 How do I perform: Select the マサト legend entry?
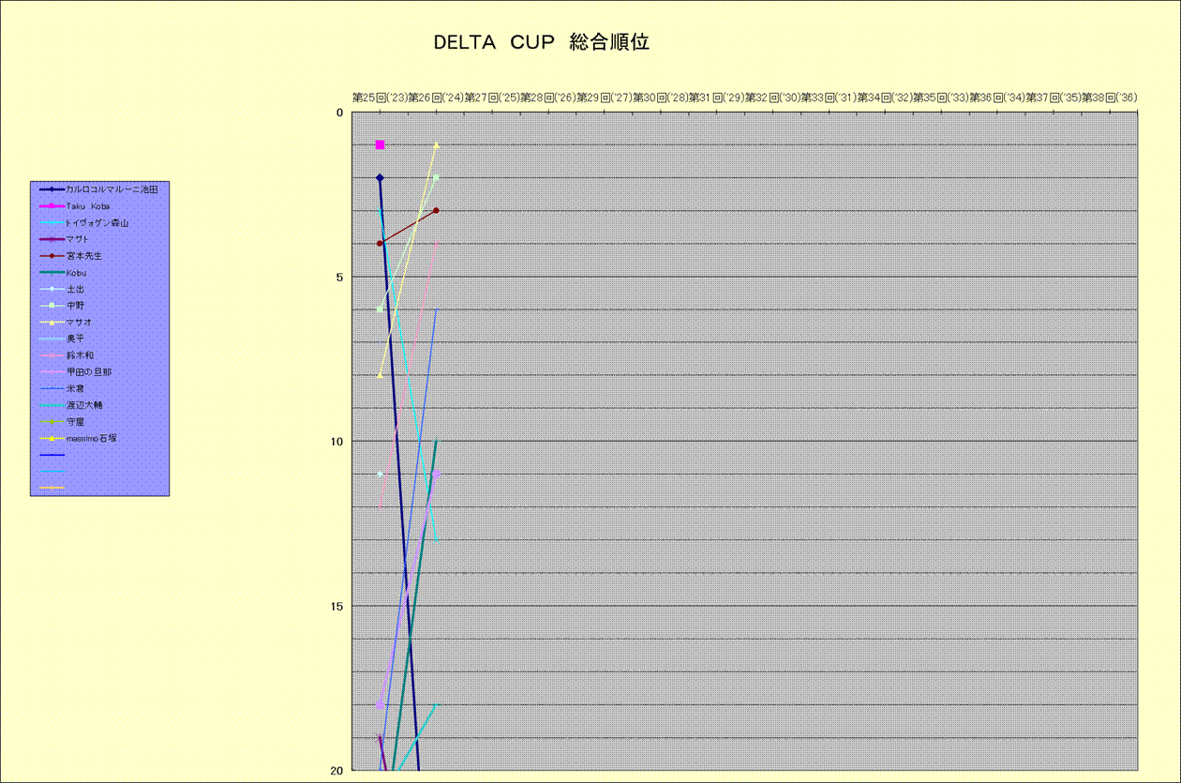point(65,239)
